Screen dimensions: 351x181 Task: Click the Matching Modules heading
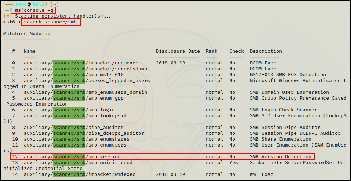click(26, 34)
